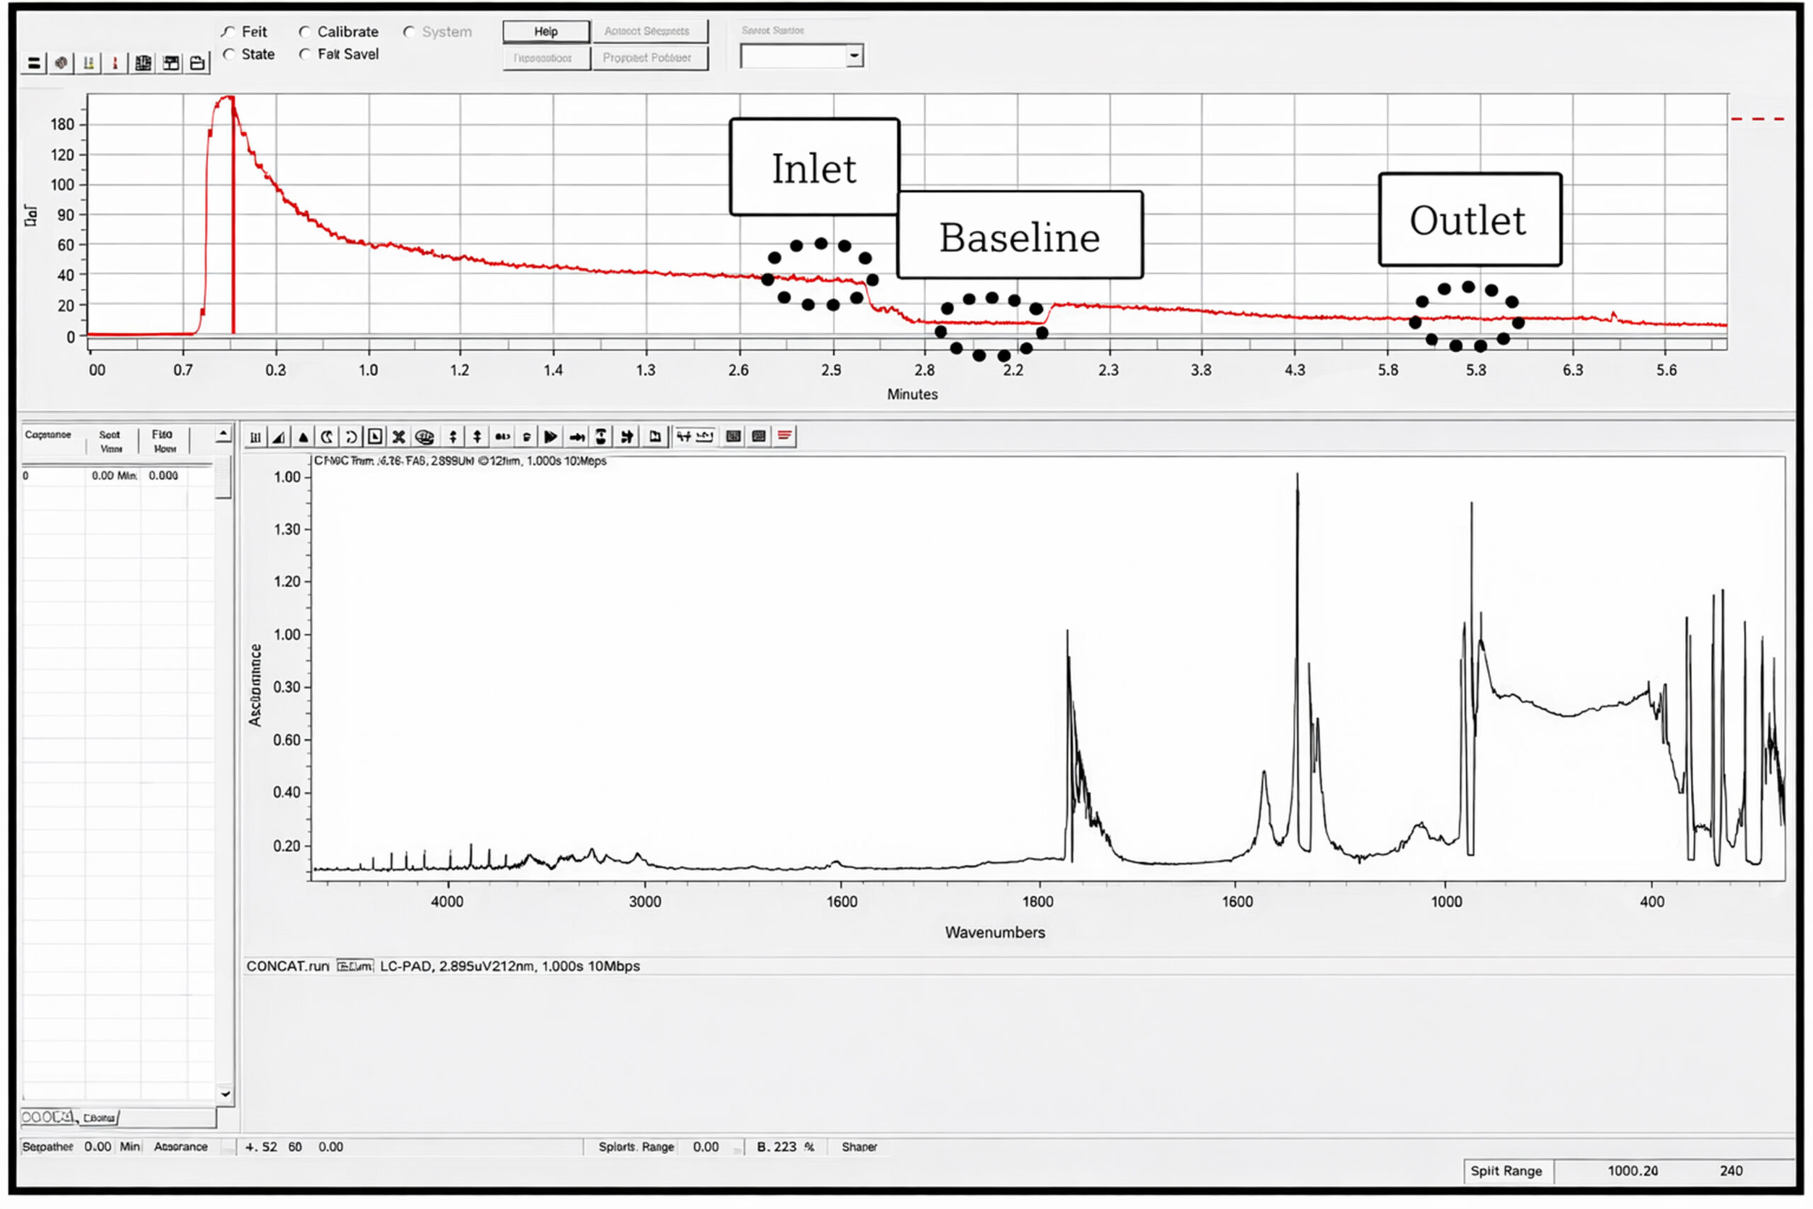Click the clockwise rotate icon
Viewport: 1813px width, 1209px height.
pos(351,437)
